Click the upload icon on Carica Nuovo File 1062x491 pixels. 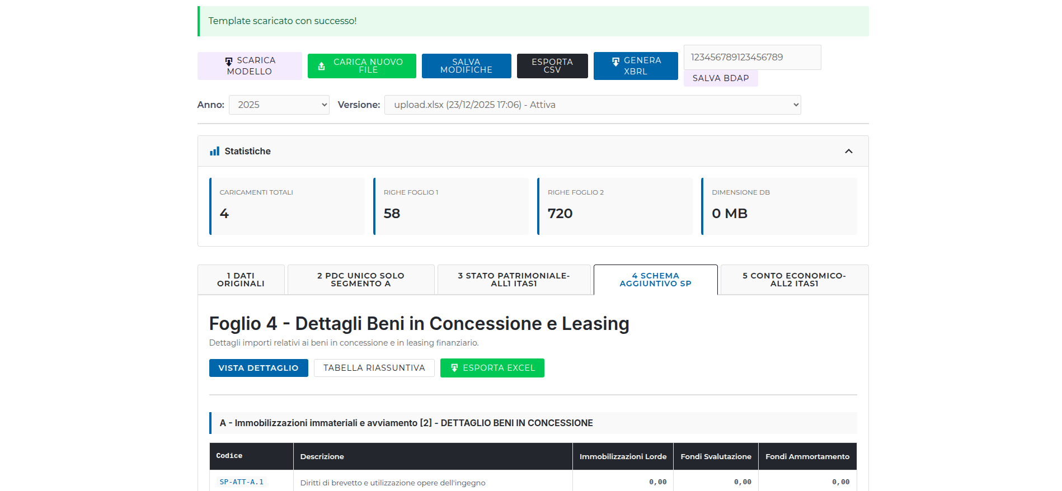(322, 66)
